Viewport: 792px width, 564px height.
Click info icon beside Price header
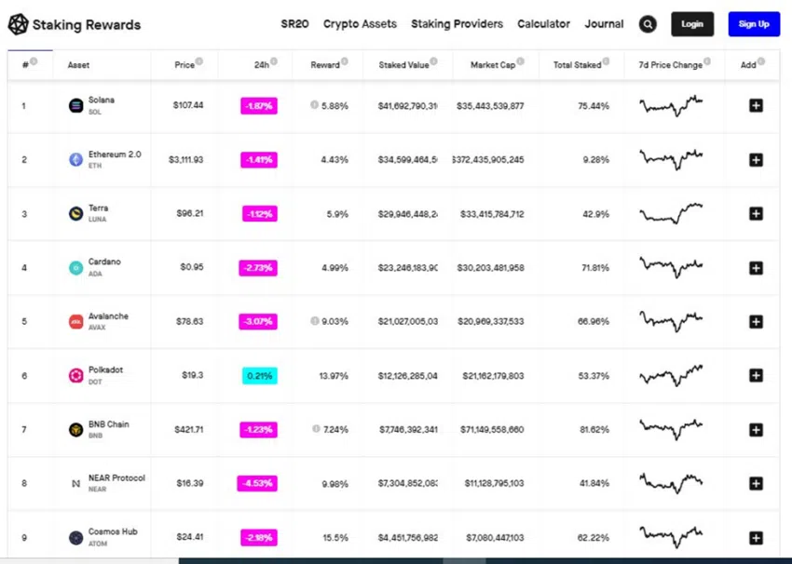199,61
